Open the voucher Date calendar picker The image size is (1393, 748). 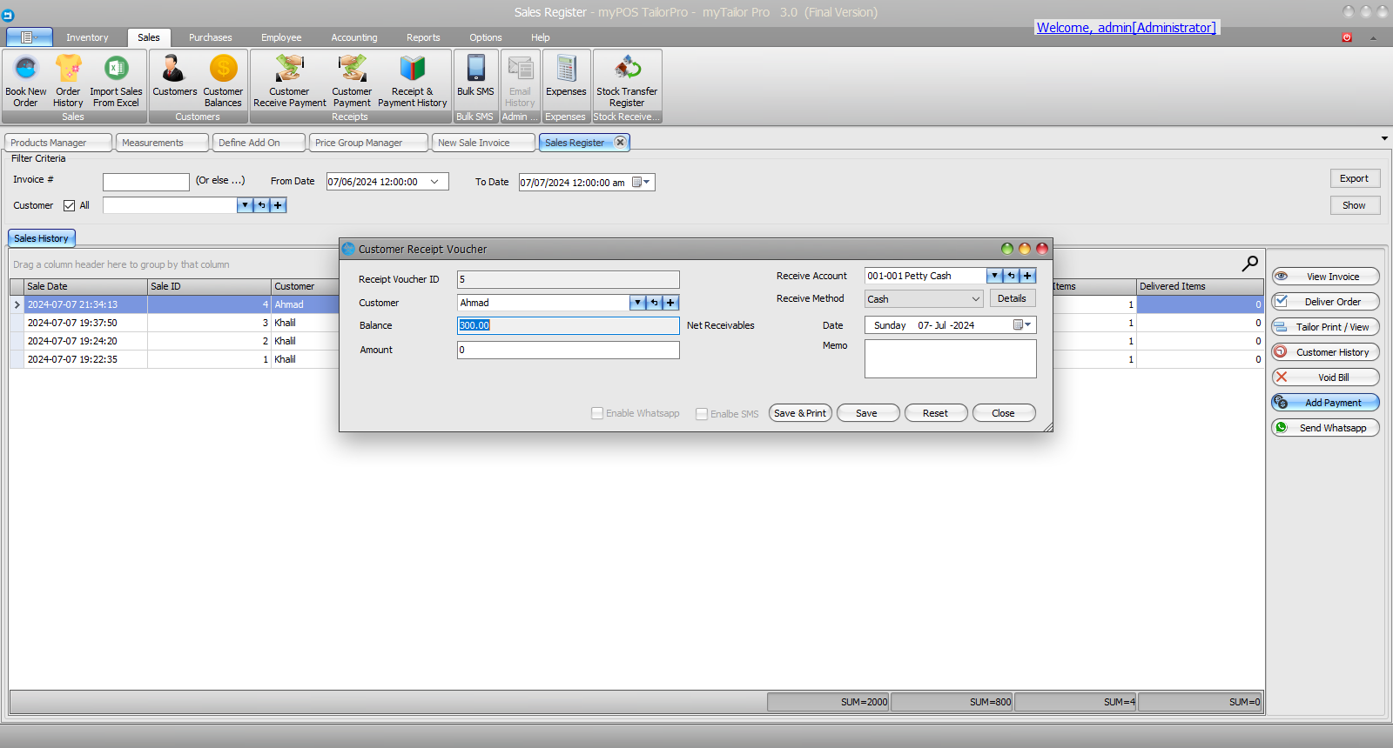click(1021, 325)
